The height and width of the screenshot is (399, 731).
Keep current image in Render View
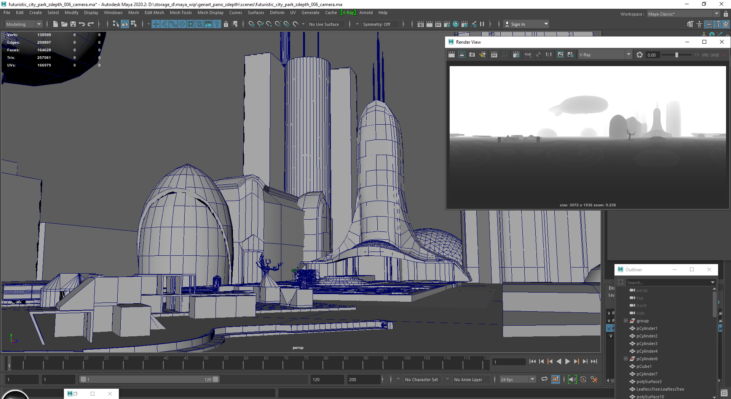[560, 54]
